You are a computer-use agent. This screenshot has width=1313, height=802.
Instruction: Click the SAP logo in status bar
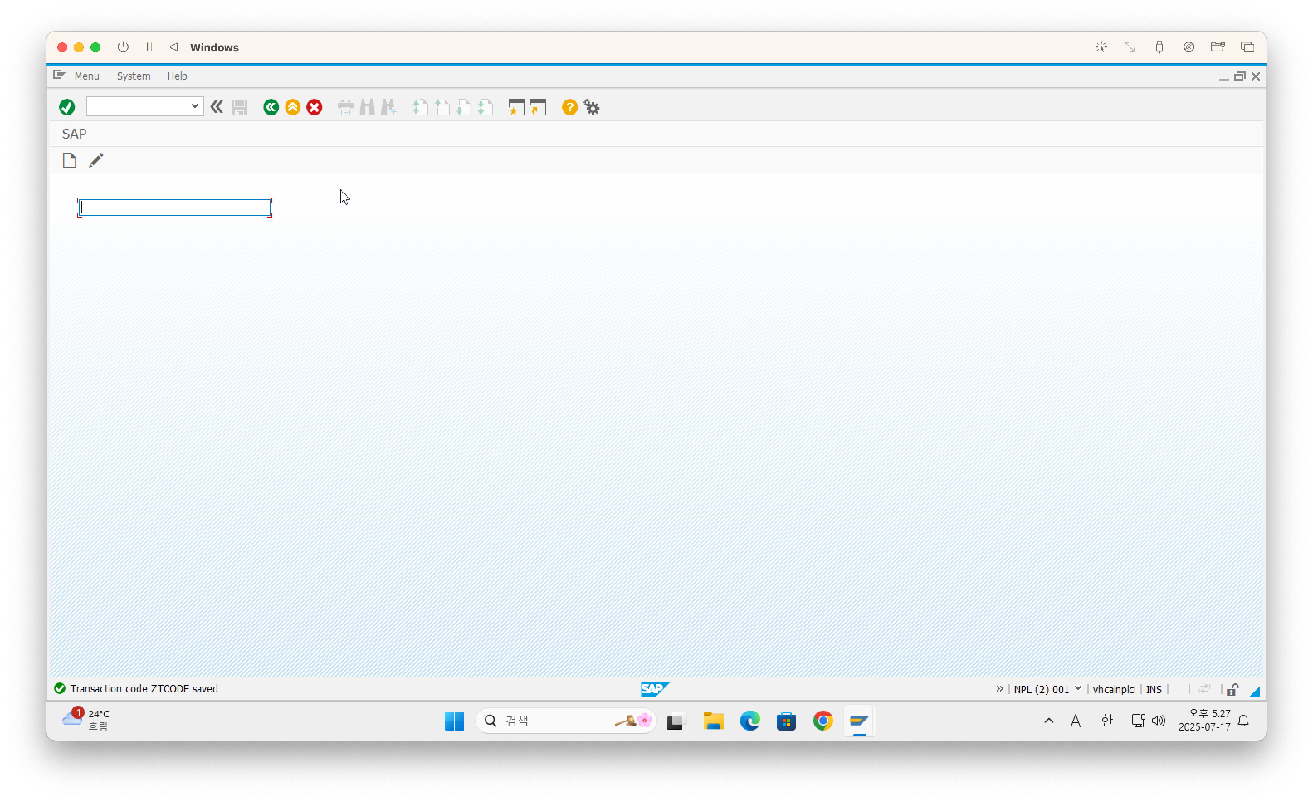tap(655, 689)
